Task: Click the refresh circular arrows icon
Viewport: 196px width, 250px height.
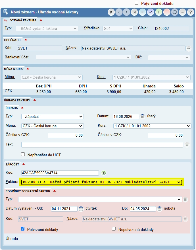Action: (x=175, y=12)
